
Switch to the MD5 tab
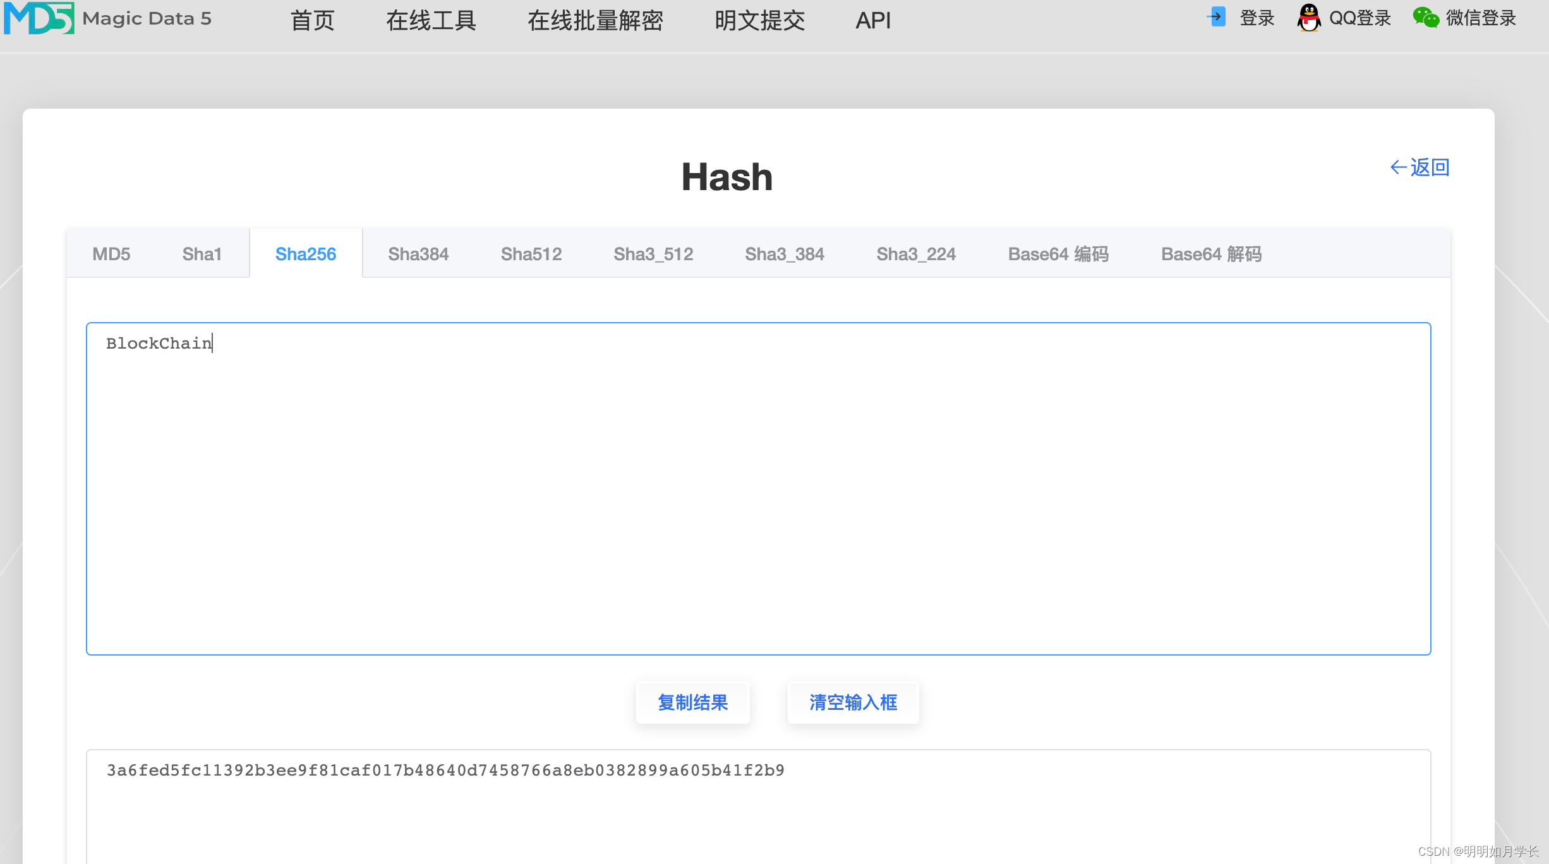point(111,253)
